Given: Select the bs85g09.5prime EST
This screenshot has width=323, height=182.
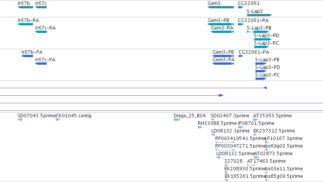Looking at the screenshot, I should [266, 180].
